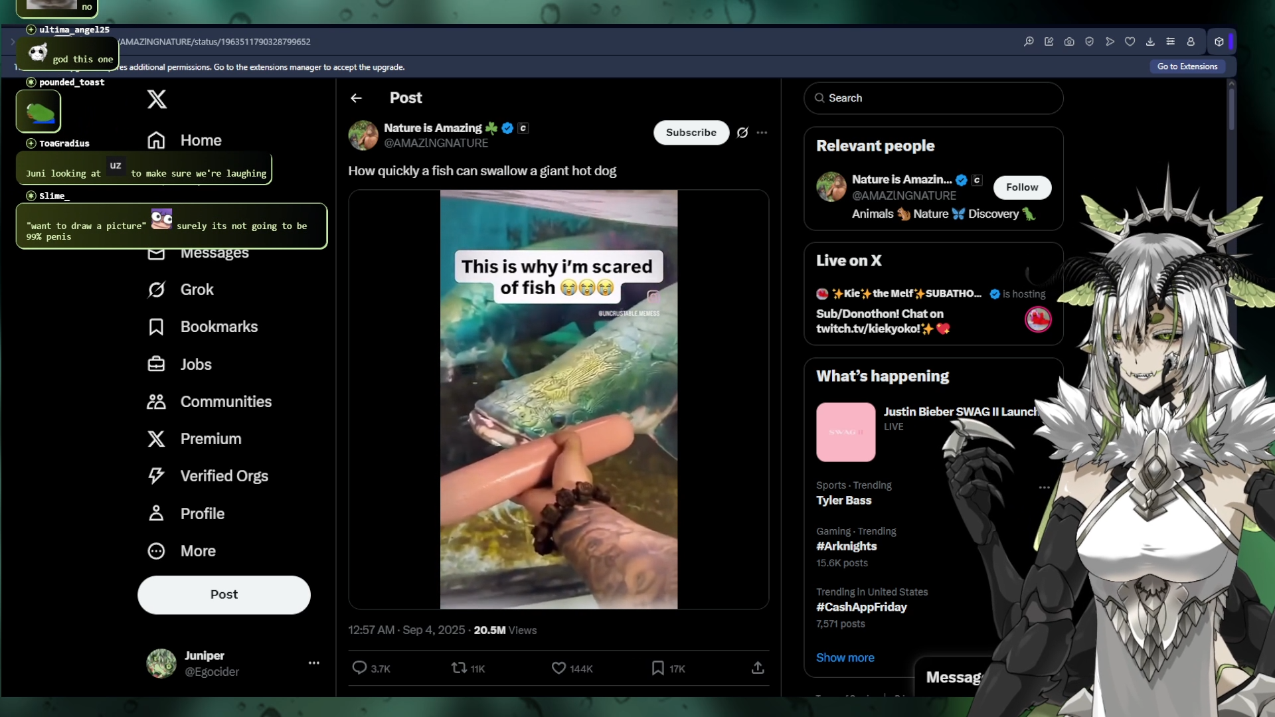Click the X logo icon
Screen dimensions: 1275x717
(x=157, y=100)
